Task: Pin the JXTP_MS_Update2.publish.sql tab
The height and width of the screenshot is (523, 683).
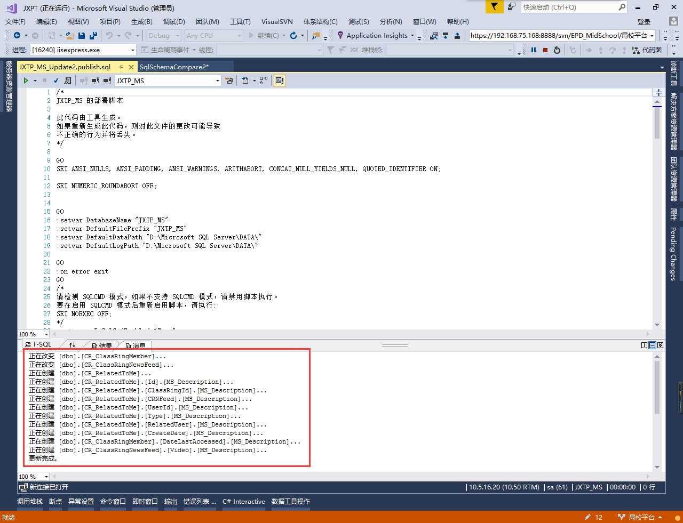Action: pos(122,67)
